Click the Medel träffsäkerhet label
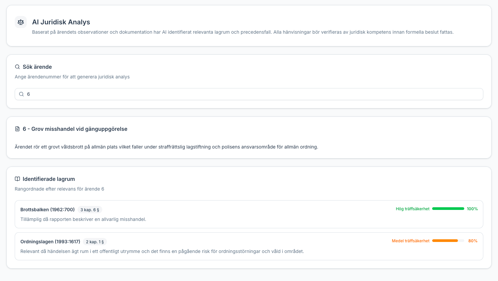 coord(410,241)
